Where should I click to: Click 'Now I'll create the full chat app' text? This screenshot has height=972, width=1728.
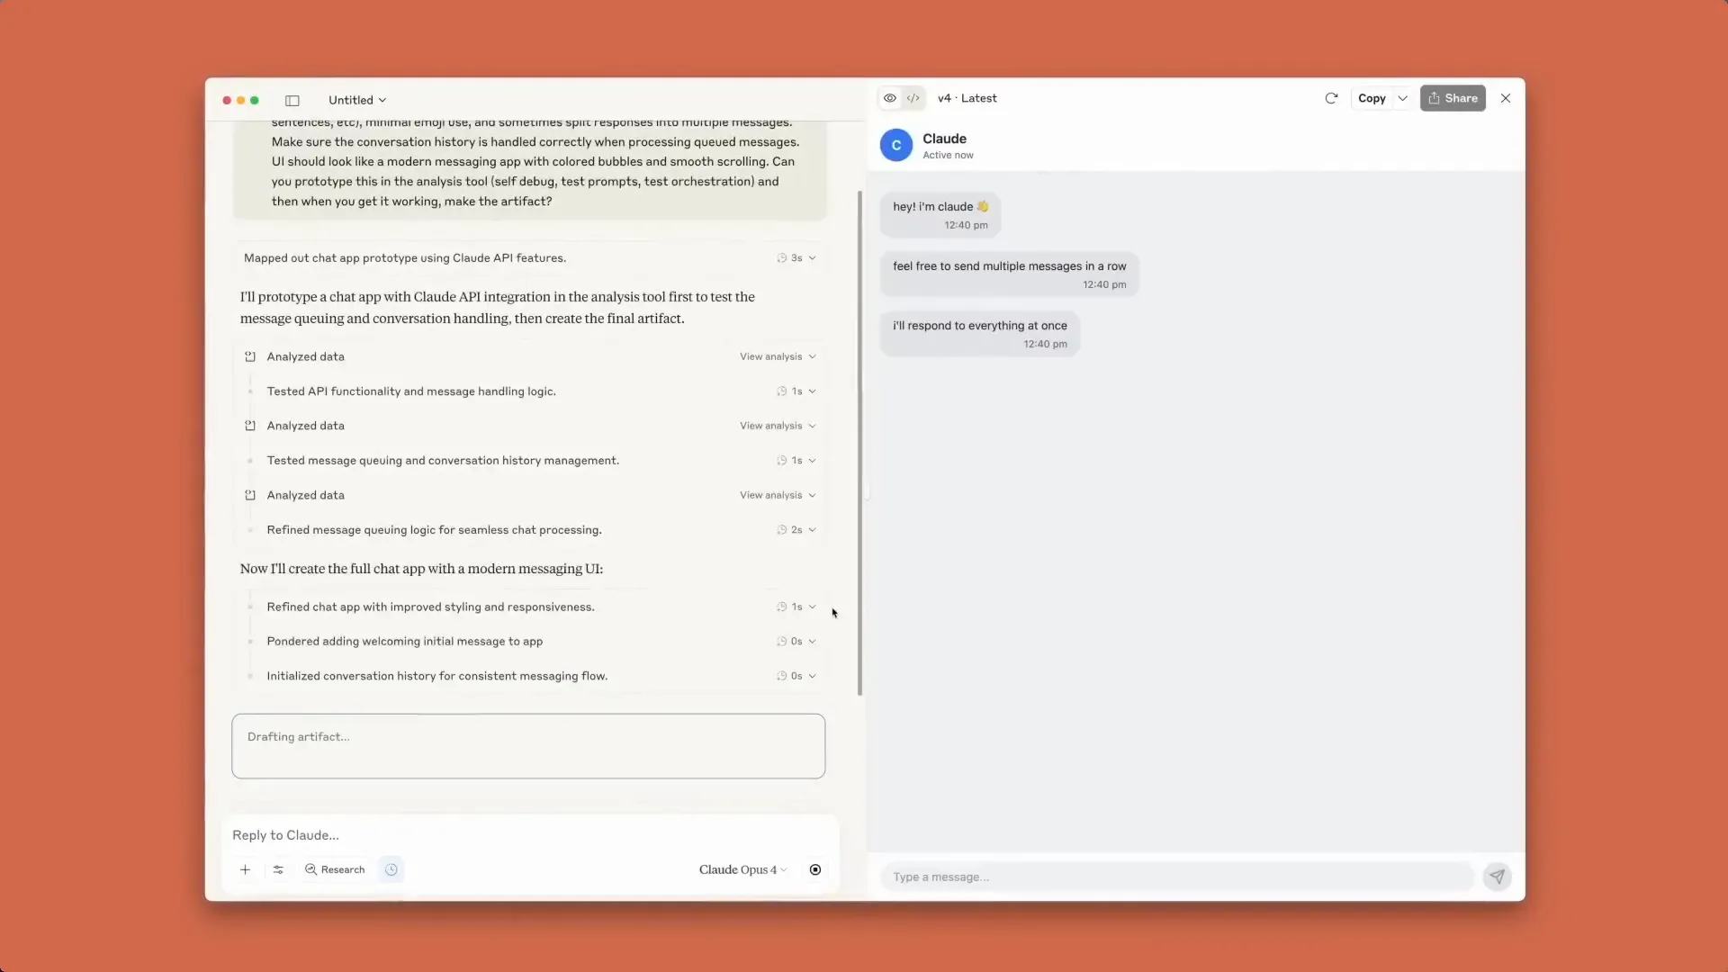(421, 570)
